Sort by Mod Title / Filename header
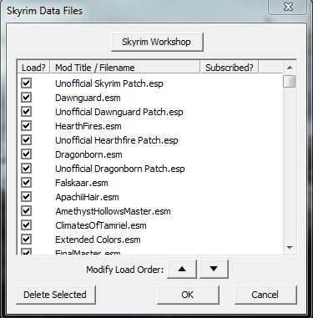Viewport: 313px width, 318px height. (x=125, y=68)
